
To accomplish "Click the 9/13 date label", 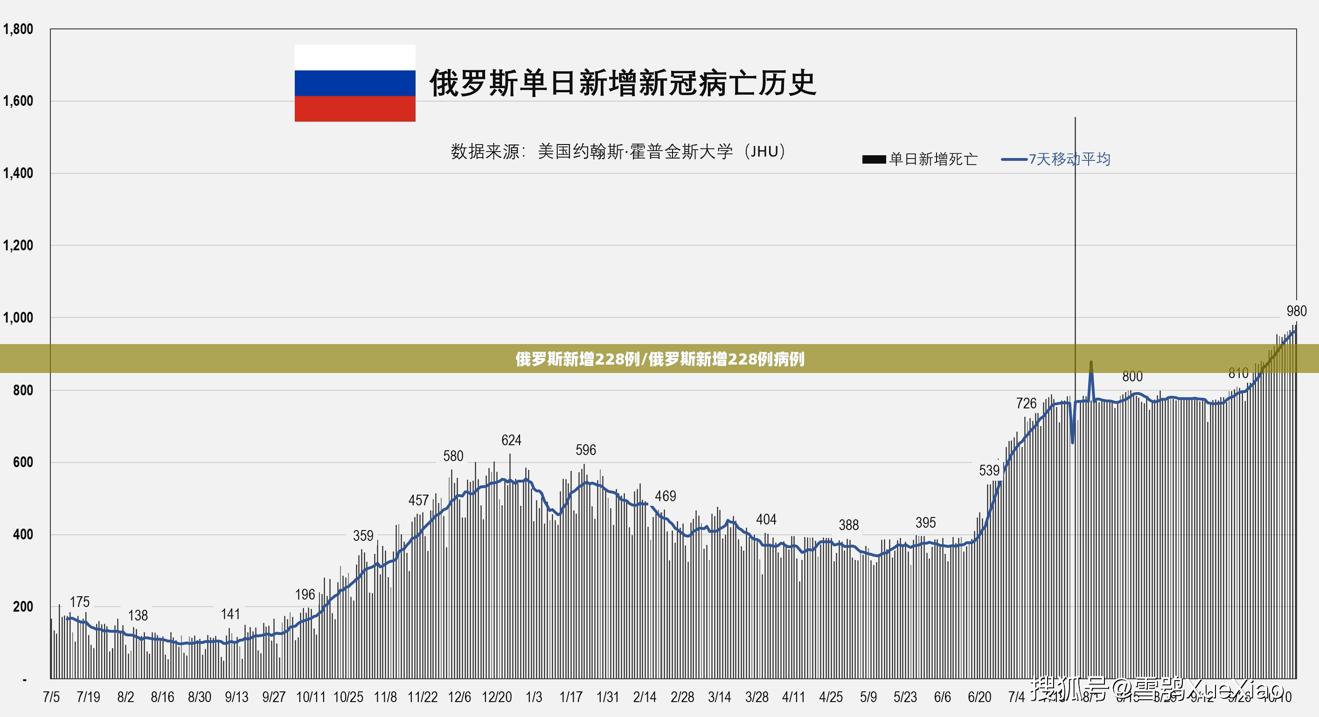I will (236, 697).
